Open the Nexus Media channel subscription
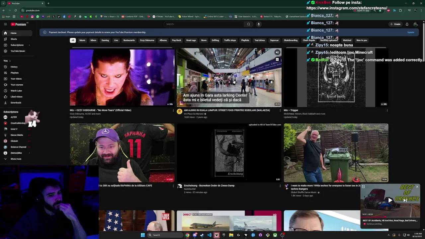Image resolution: width=425 pixels, height=239 pixels. click(x=17, y=135)
